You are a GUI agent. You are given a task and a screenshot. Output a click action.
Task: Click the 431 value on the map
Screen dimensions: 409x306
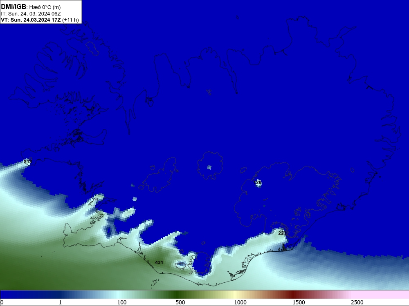pyautogui.click(x=159, y=262)
